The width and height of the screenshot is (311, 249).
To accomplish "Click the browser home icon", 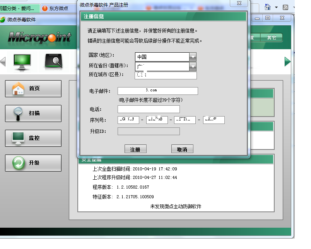I will pyautogui.click(x=268, y=7).
